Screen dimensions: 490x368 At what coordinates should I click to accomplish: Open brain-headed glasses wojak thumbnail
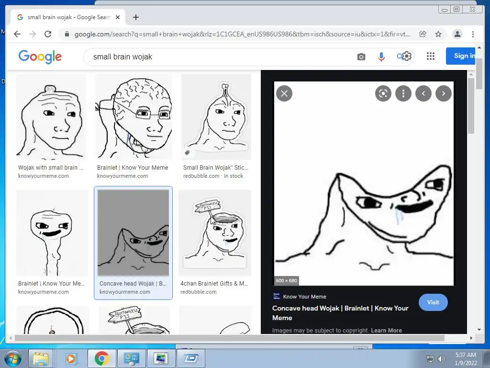tap(134, 117)
